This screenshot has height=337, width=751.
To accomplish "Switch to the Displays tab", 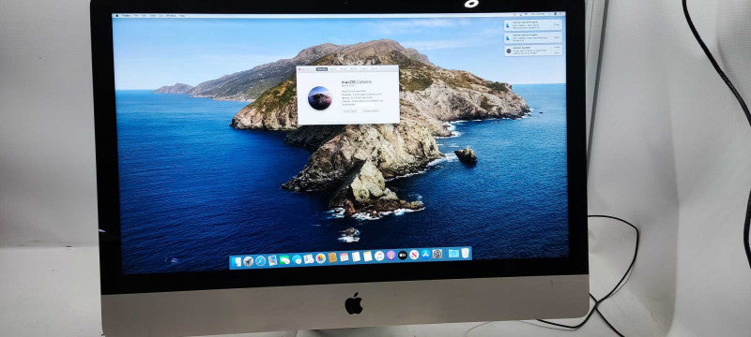I will pyautogui.click(x=333, y=69).
